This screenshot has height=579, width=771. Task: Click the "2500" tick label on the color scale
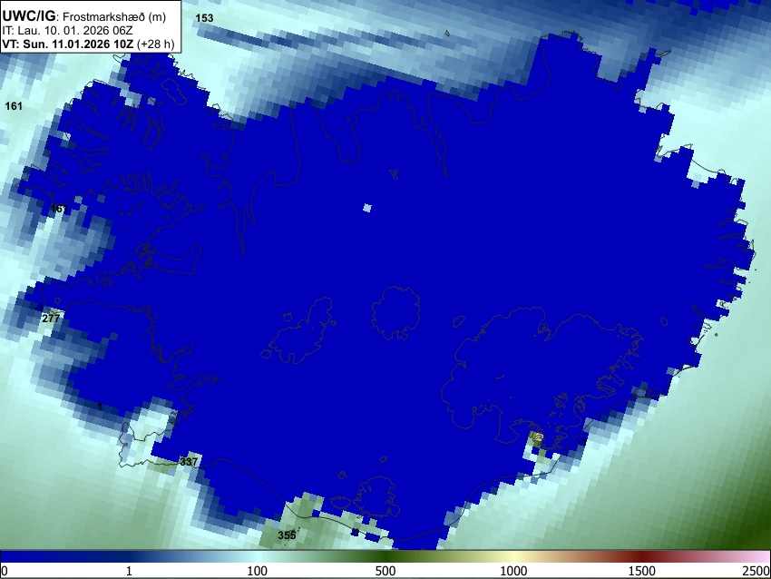[x=756, y=571]
